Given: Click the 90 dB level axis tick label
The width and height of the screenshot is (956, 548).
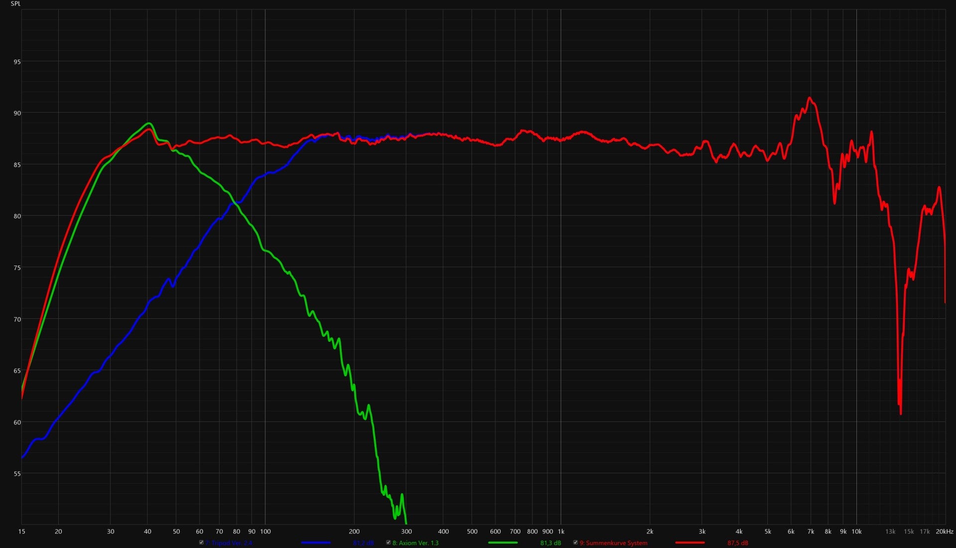Looking at the screenshot, I should [17, 114].
